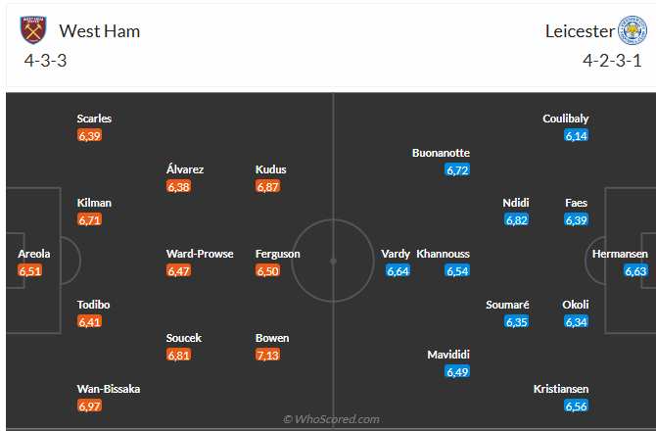The height and width of the screenshot is (431, 656).
Task: Click player name Kristiansen
Action: click(561, 389)
